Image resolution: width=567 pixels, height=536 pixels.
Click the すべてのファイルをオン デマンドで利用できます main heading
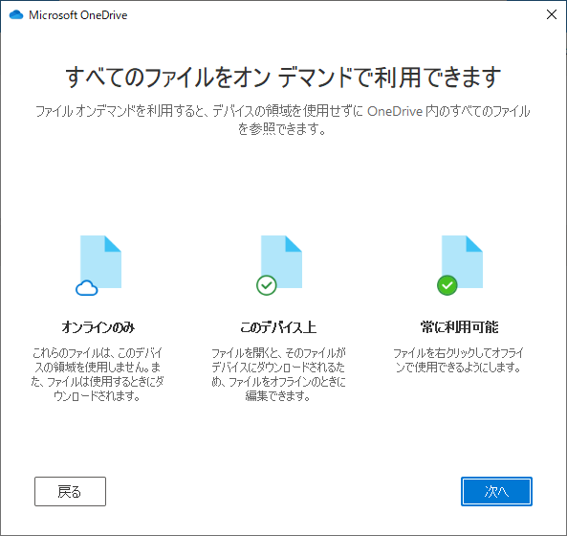(283, 78)
